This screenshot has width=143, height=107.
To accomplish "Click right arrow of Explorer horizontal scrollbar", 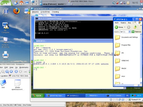I will click(x=139, y=85).
